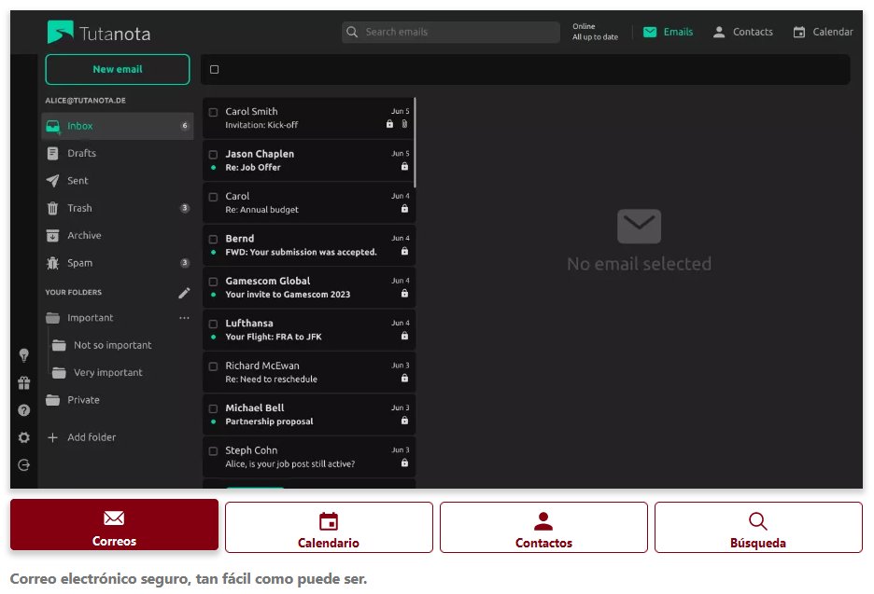Open the lightbulb tips icon
The image size is (874, 594).
point(24,354)
